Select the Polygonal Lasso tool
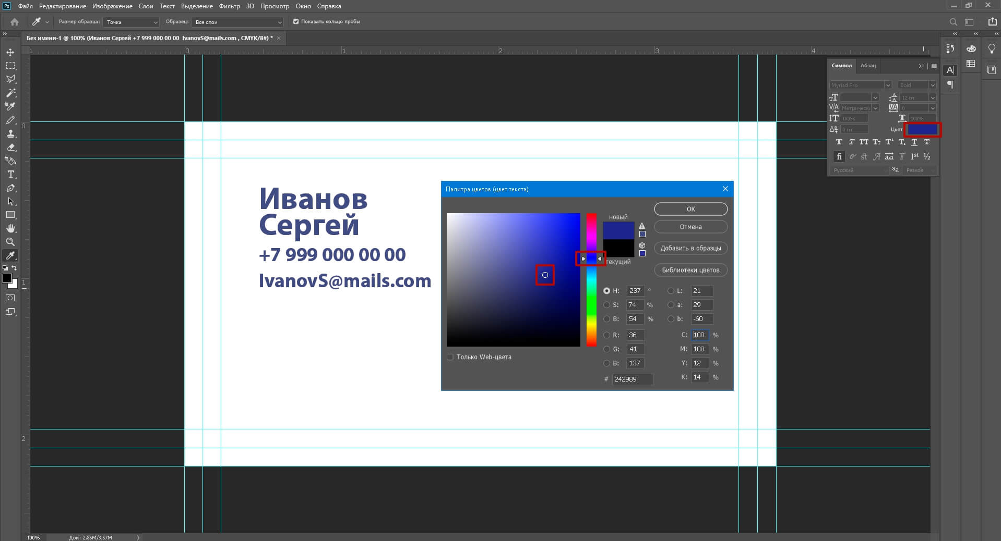 coord(10,79)
